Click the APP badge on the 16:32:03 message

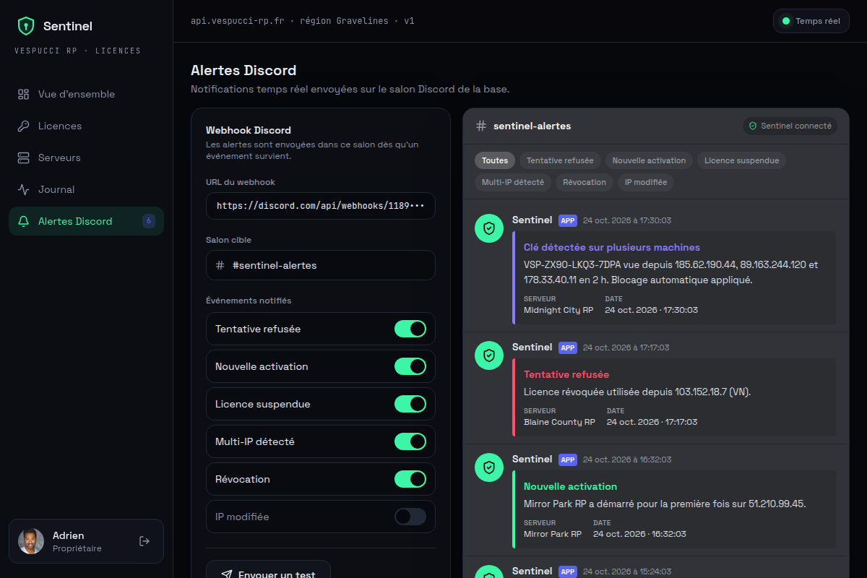click(x=568, y=460)
